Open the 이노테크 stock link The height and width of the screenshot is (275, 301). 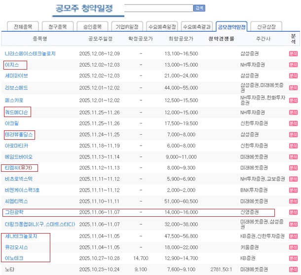pos(14,258)
